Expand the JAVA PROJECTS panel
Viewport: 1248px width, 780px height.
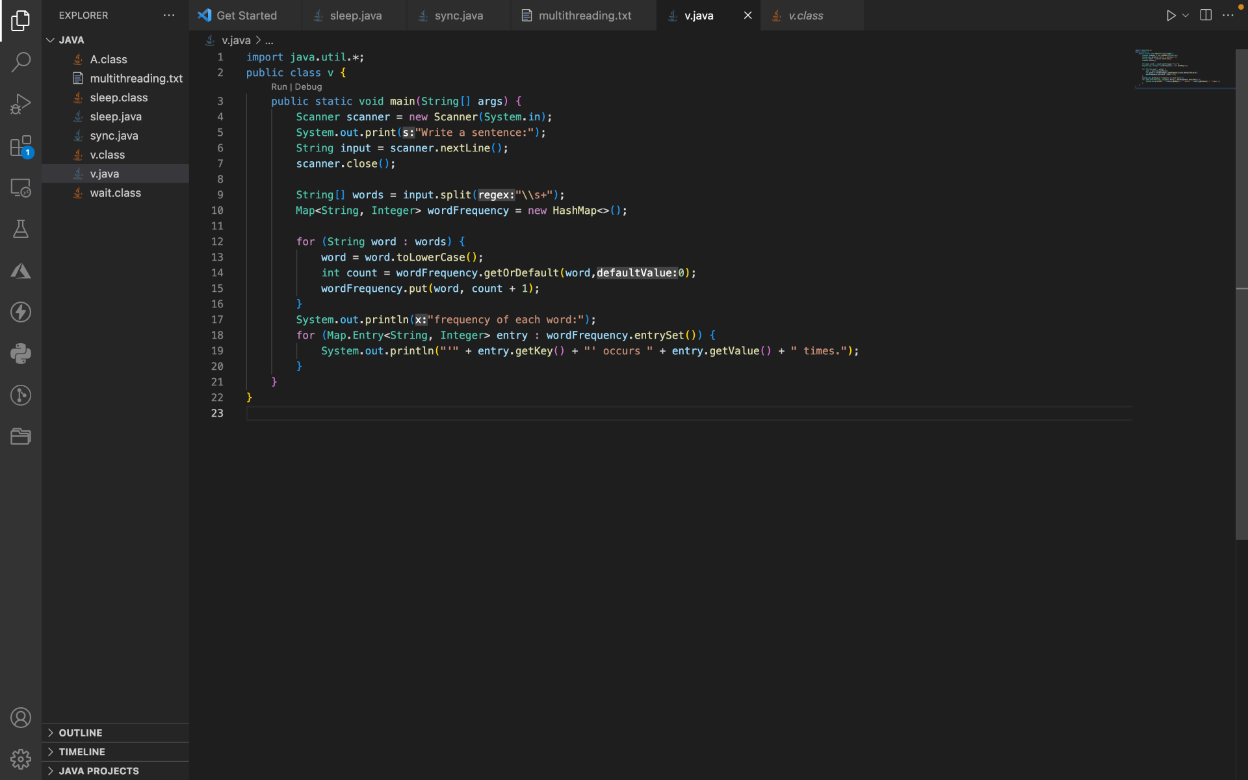pyautogui.click(x=99, y=771)
